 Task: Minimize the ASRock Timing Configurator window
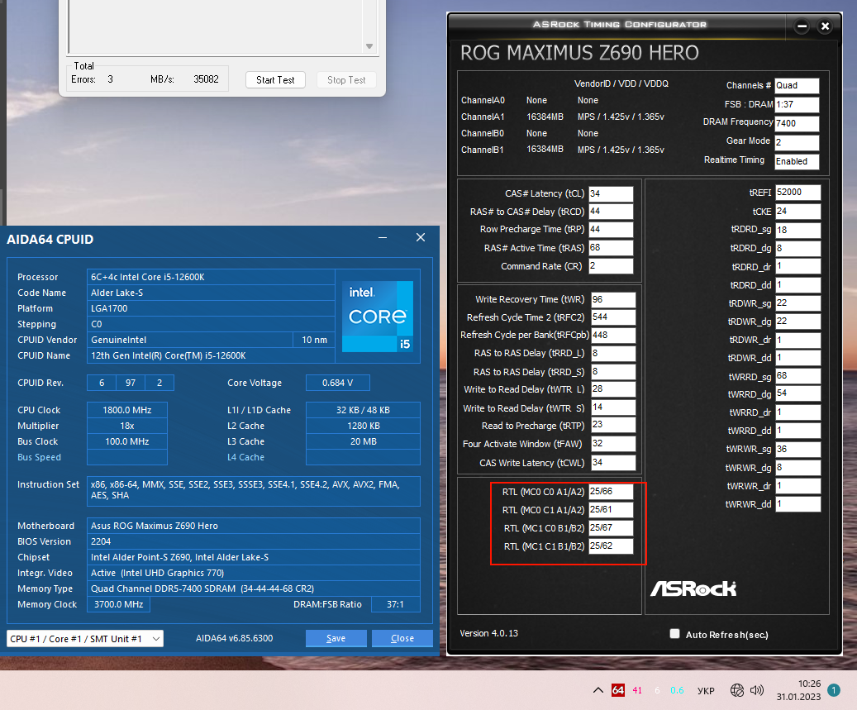pos(802,26)
